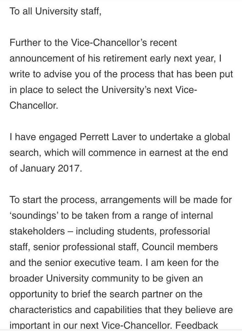The width and height of the screenshot is (242, 331).
Task: Click the phrase 'stakeholders' in the text
Action: 37,231
